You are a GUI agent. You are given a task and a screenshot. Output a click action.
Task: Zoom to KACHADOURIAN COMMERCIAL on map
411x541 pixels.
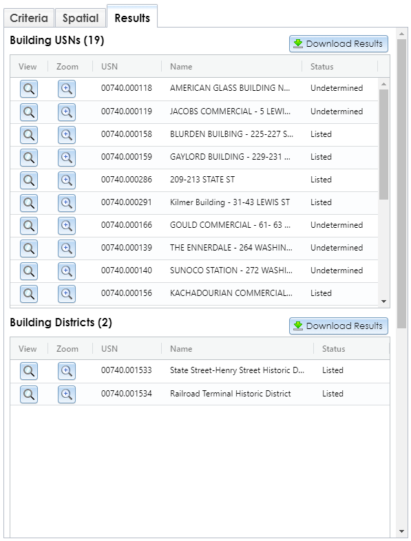tap(67, 294)
